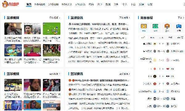This screenshot has height=111, width=185.
Task: Click the 3 - 2 match score
Action: [x=161, y=91]
